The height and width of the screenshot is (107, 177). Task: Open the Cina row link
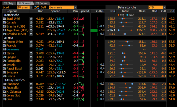click(9, 99)
